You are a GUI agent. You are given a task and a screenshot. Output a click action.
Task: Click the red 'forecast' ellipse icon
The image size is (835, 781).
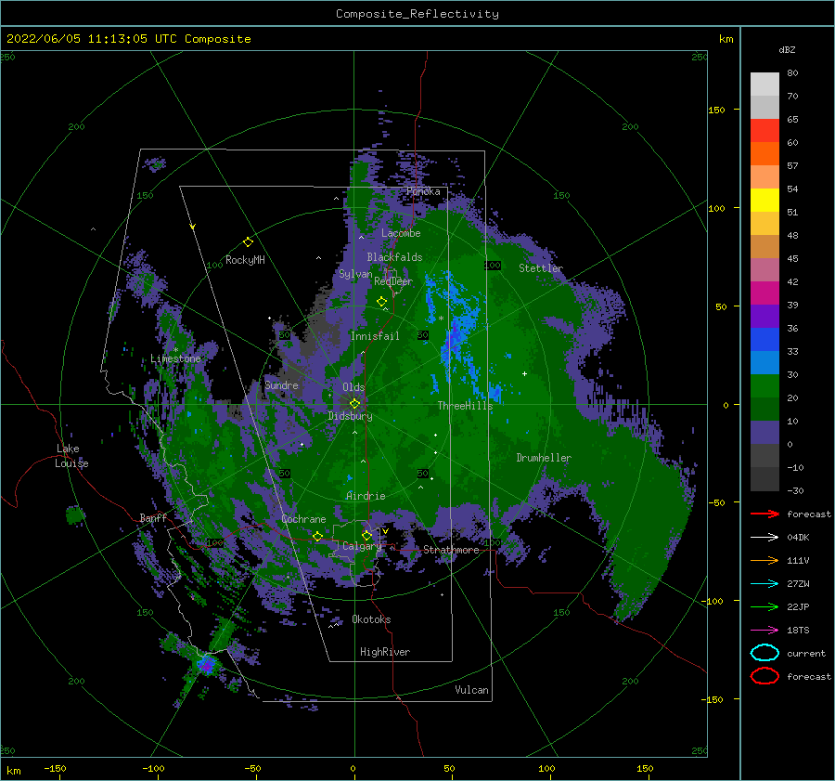tap(764, 676)
